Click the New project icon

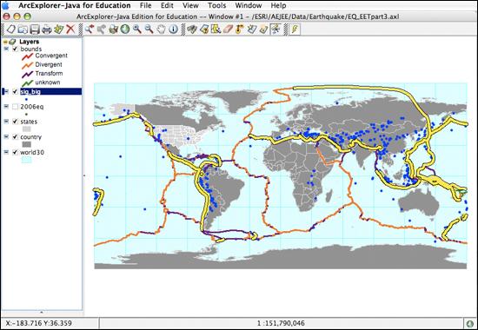(11, 30)
